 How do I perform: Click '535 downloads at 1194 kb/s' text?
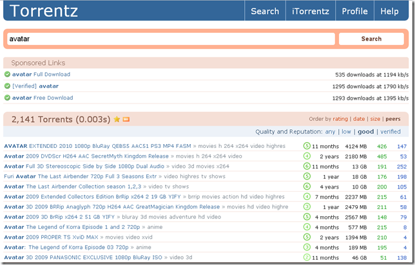click(372, 75)
